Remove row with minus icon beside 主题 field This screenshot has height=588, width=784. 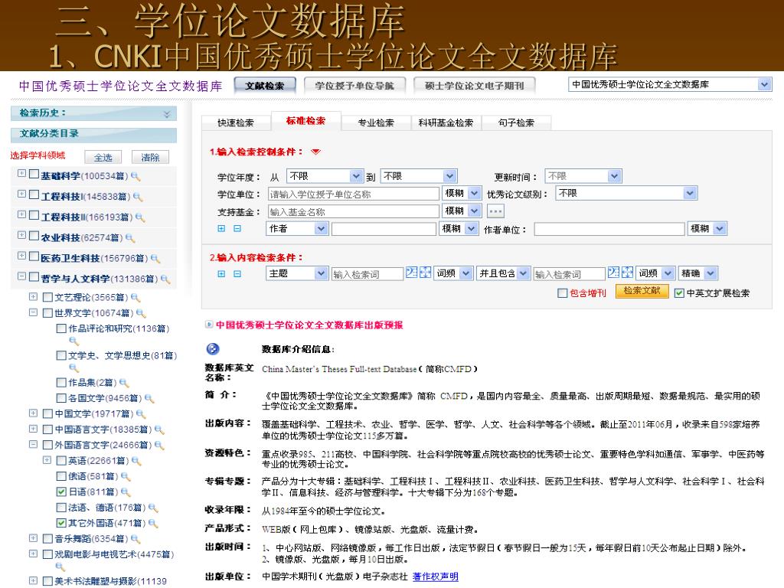[237, 274]
